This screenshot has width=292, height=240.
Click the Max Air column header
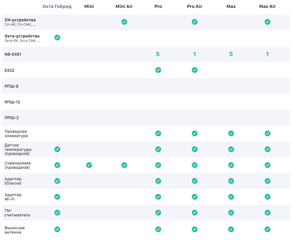click(x=267, y=6)
